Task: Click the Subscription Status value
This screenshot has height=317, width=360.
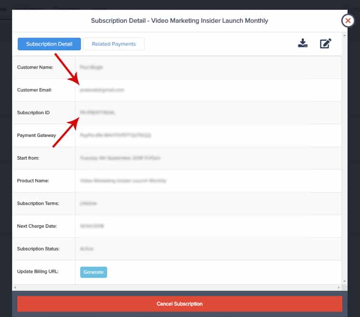Action: click(x=87, y=249)
